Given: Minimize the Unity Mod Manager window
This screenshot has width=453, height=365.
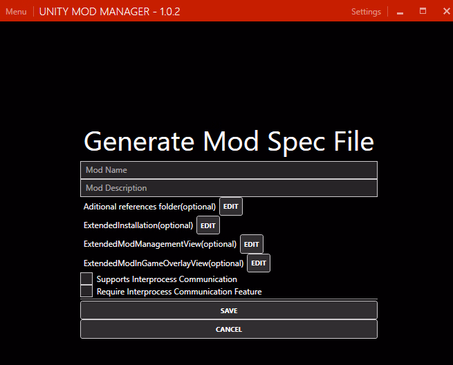Looking at the screenshot, I should [400, 12].
